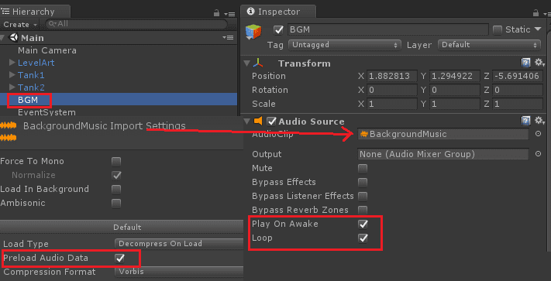
Task: Enable the Mute checkbox
Action: coord(363,169)
